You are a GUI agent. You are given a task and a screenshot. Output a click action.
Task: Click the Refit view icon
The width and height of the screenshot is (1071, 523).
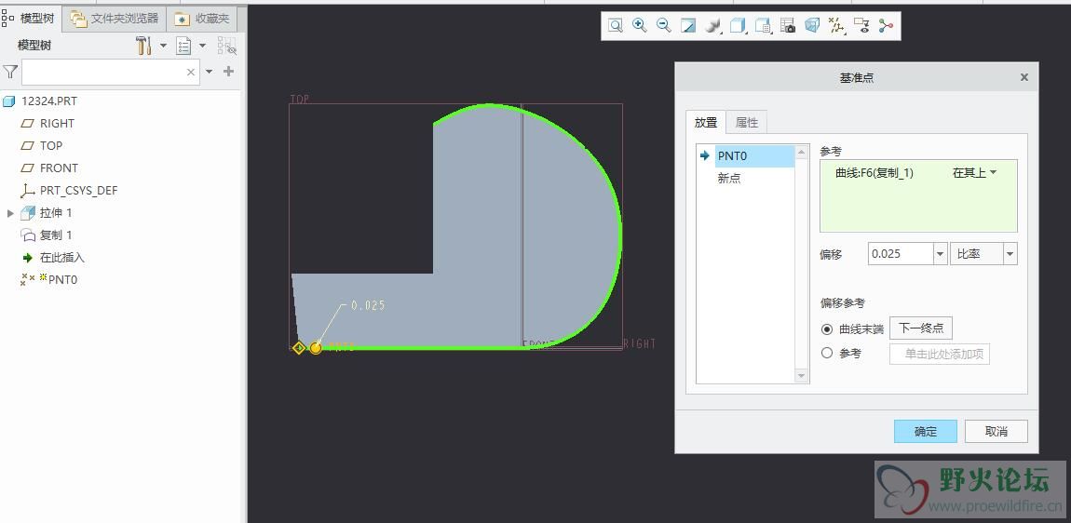click(616, 26)
